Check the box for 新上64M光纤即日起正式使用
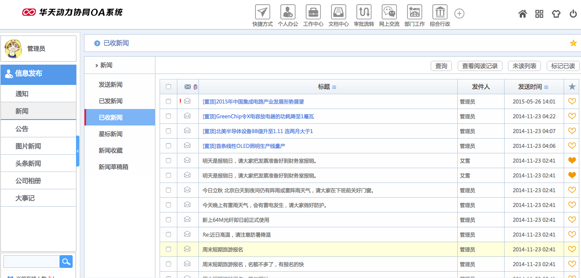Viewport: 581px width, 278px height. [168, 220]
